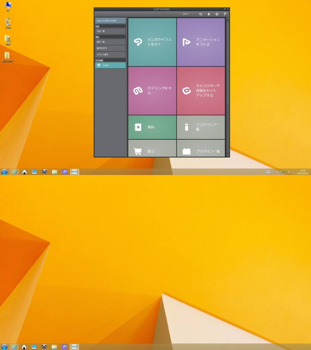Open the 買う shopping cart tile
311x350 pixels.
tap(152, 148)
